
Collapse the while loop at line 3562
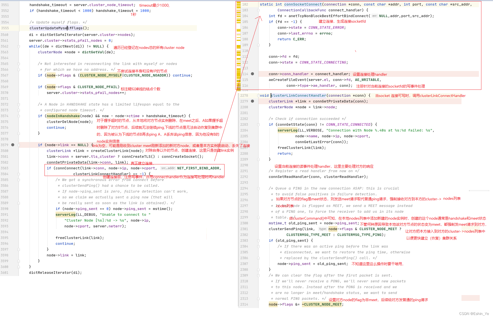(x=19, y=46)
